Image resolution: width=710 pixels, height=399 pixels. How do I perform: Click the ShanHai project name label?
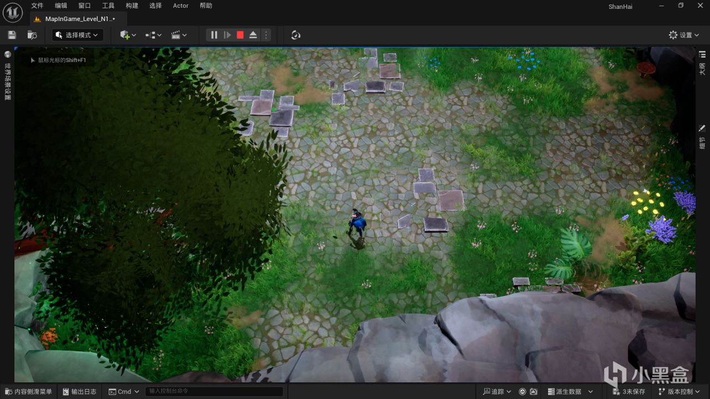click(620, 7)
